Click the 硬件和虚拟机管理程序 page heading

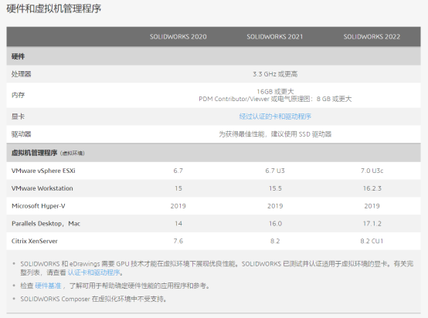(54, 8)
